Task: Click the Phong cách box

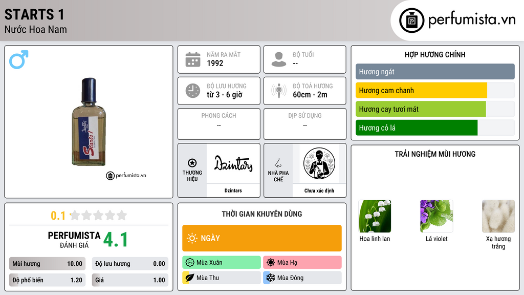Action: [219, 124]
